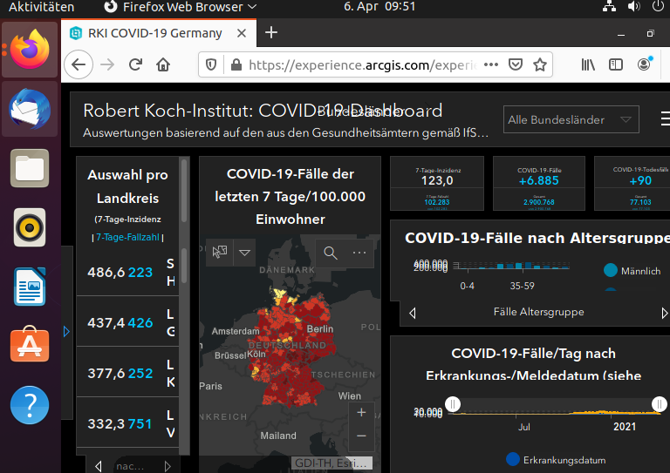Open the Help icon in the dock

pyautogui.click(x=30, y=405)
